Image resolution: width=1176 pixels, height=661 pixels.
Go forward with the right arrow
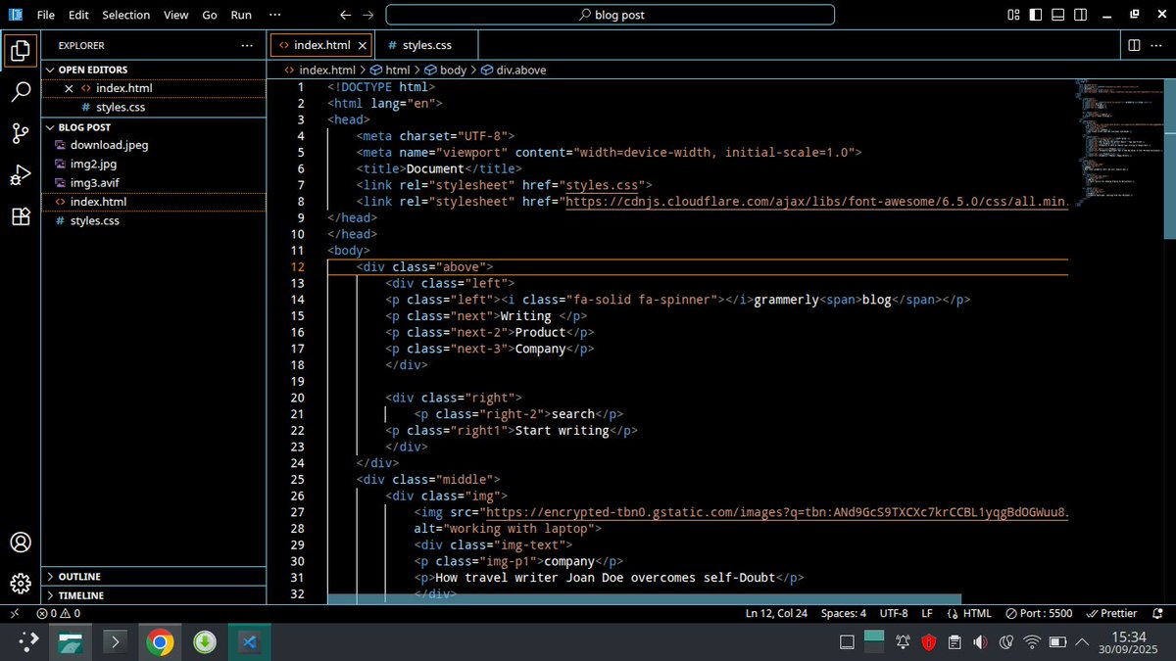[367, 15]
